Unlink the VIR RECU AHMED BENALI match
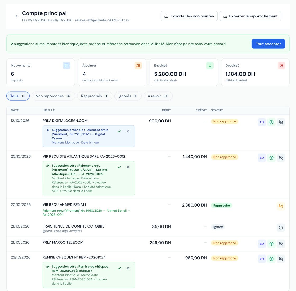The height and width of the screenshot is (291, 296). [x=281, y=206]
